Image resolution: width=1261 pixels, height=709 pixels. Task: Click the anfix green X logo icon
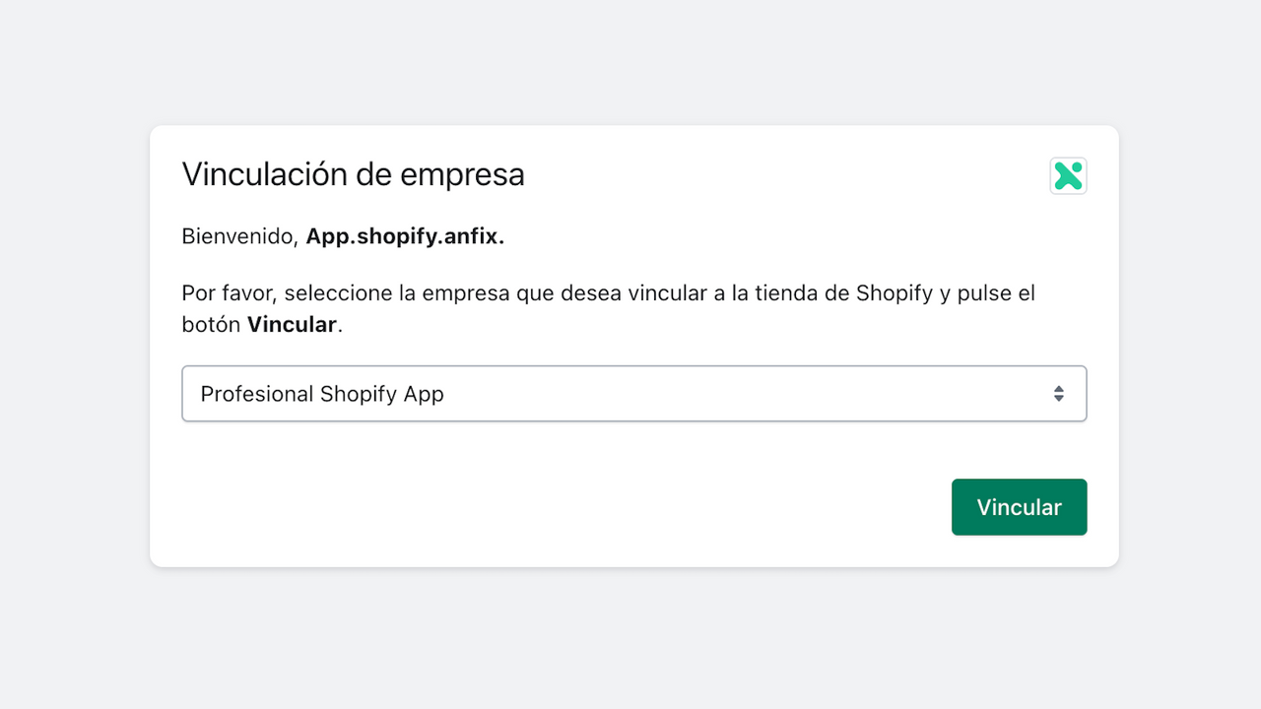coord(1069,176)
